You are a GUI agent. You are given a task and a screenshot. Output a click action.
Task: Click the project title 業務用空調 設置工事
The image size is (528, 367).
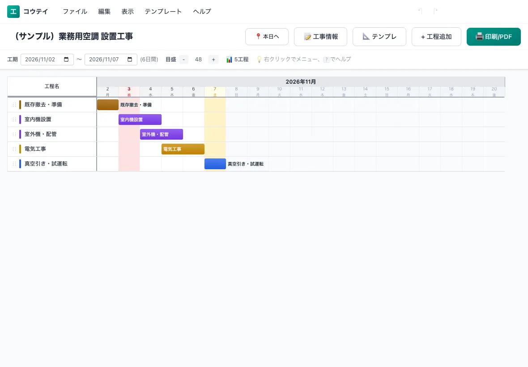(x=74, y=36)
